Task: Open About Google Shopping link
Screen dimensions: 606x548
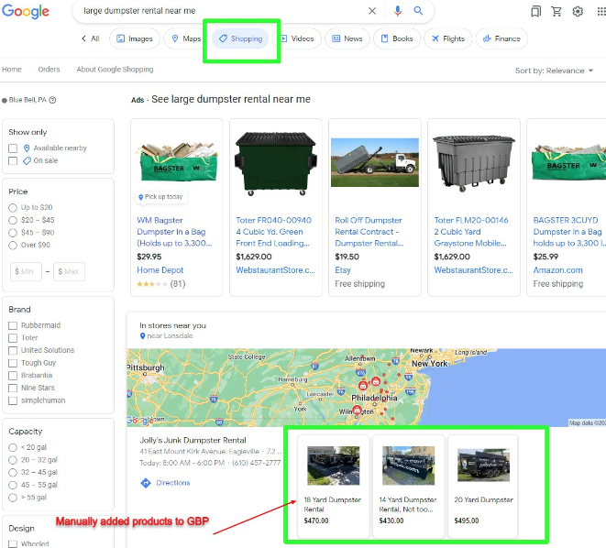Action: coord(115,70)
